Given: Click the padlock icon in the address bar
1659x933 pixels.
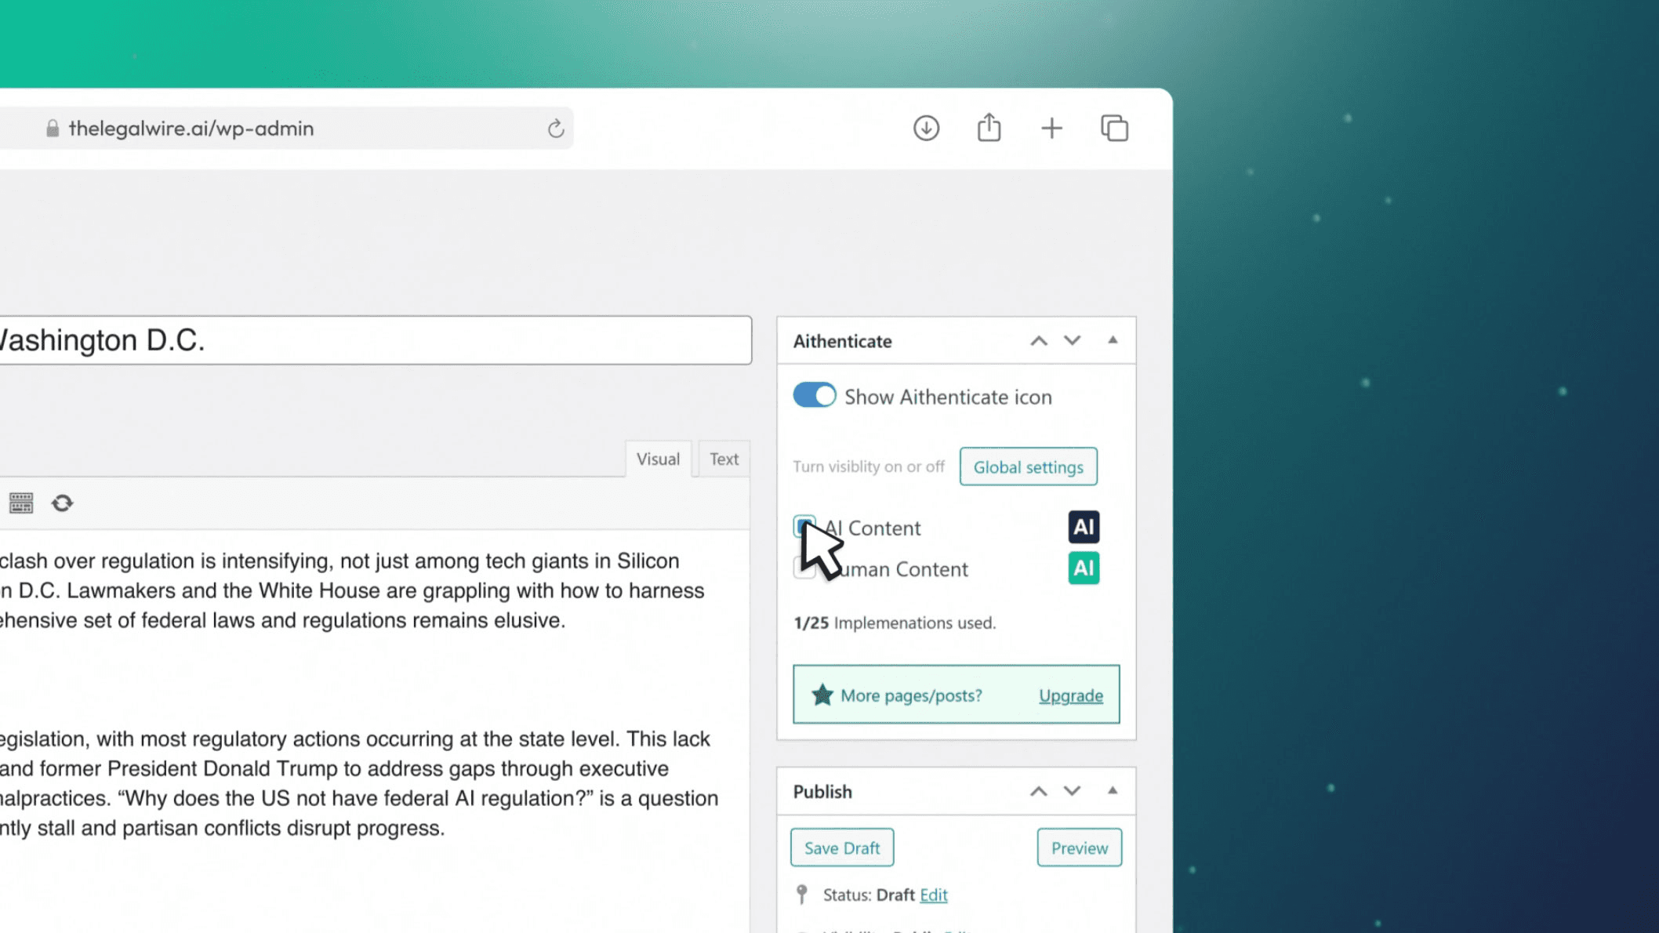Looking at the screenshot, I should (52, 128).
